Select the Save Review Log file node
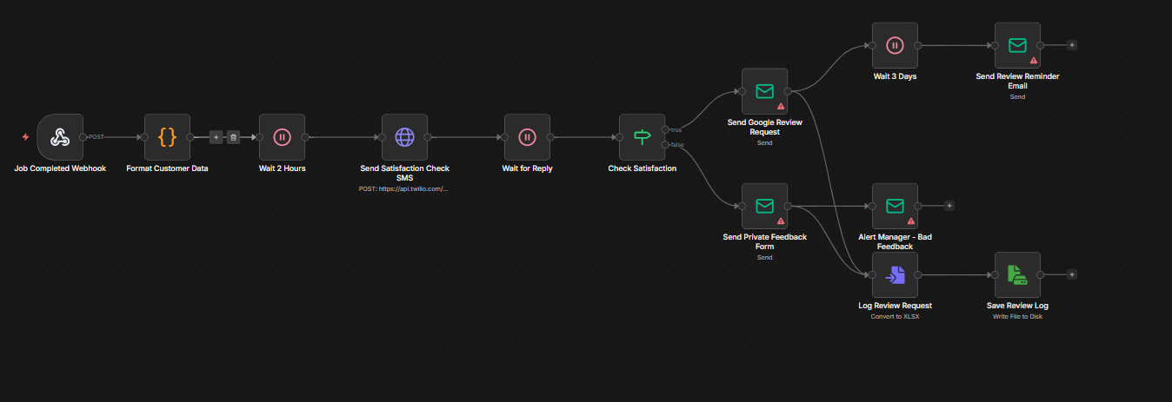The width and height of the screenshot is (1172, 402). coord(1017,274)
